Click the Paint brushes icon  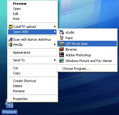61,38
